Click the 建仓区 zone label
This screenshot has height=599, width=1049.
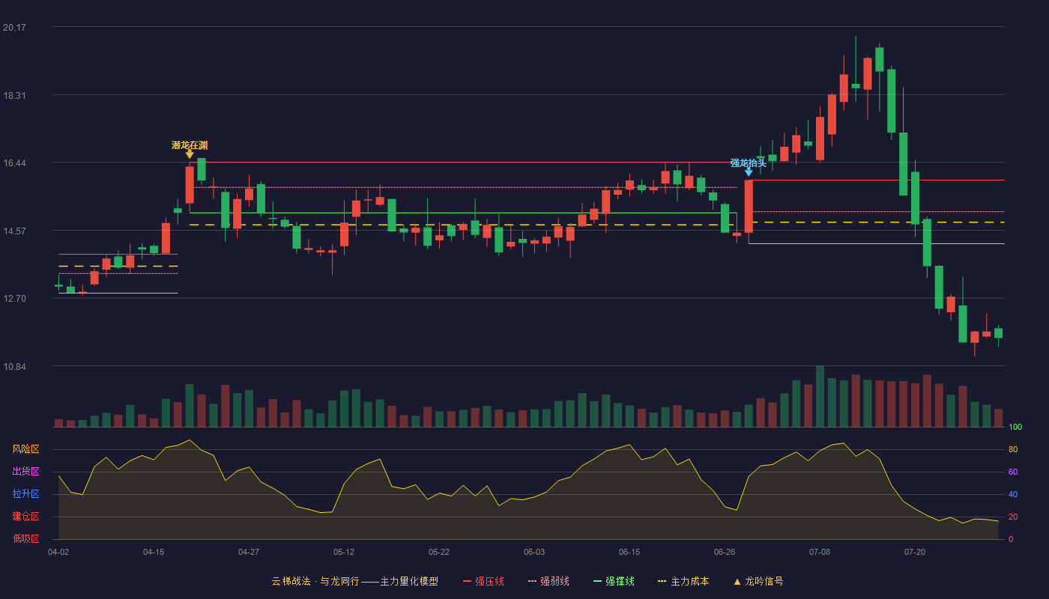25,517
